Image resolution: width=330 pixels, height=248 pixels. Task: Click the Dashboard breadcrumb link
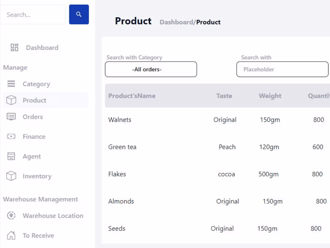pyautogui.click(x=176, y=22)
